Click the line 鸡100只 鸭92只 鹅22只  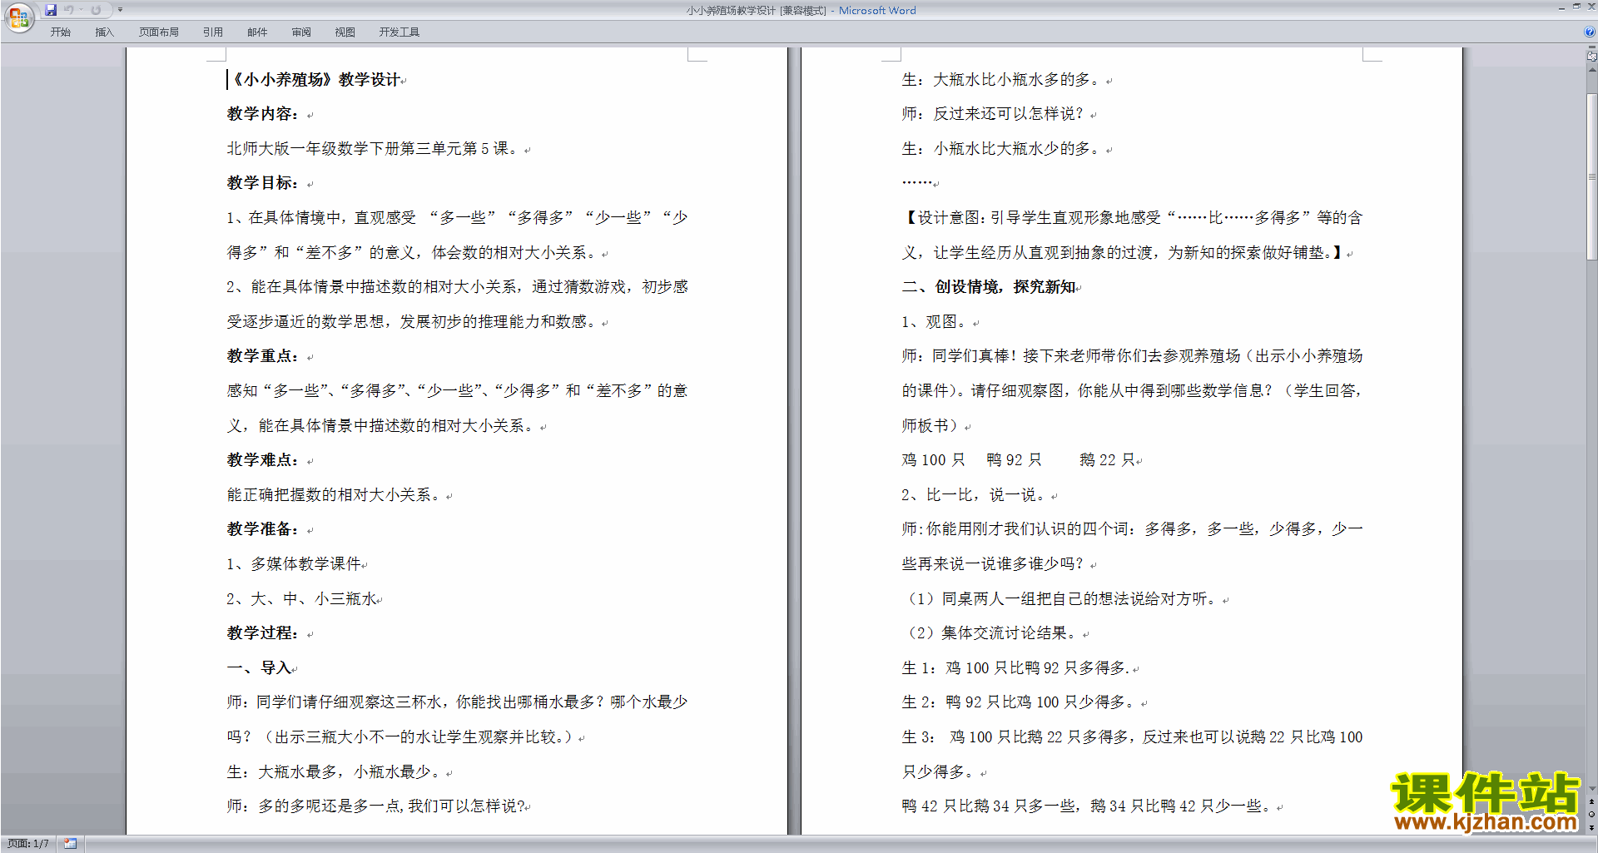point(1018,460)
